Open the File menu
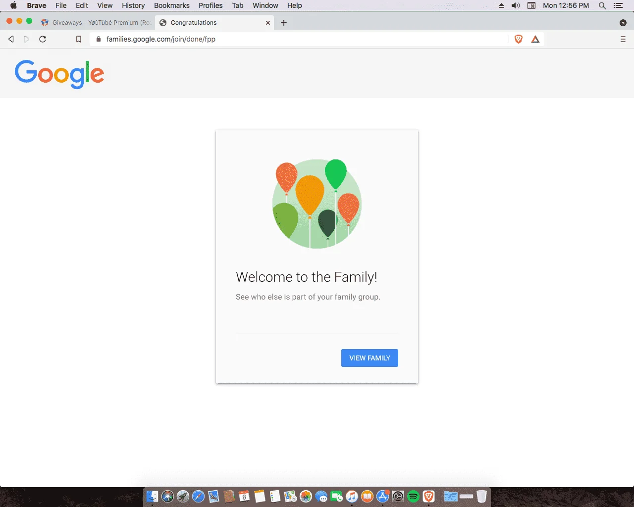Screen dimensions: 634x507 (61, 5)
